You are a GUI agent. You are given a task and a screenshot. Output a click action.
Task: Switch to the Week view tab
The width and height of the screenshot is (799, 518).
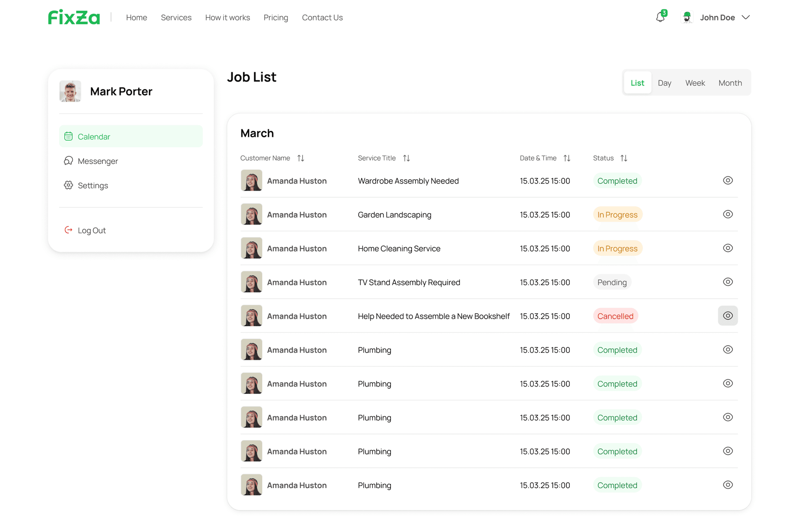695,82
